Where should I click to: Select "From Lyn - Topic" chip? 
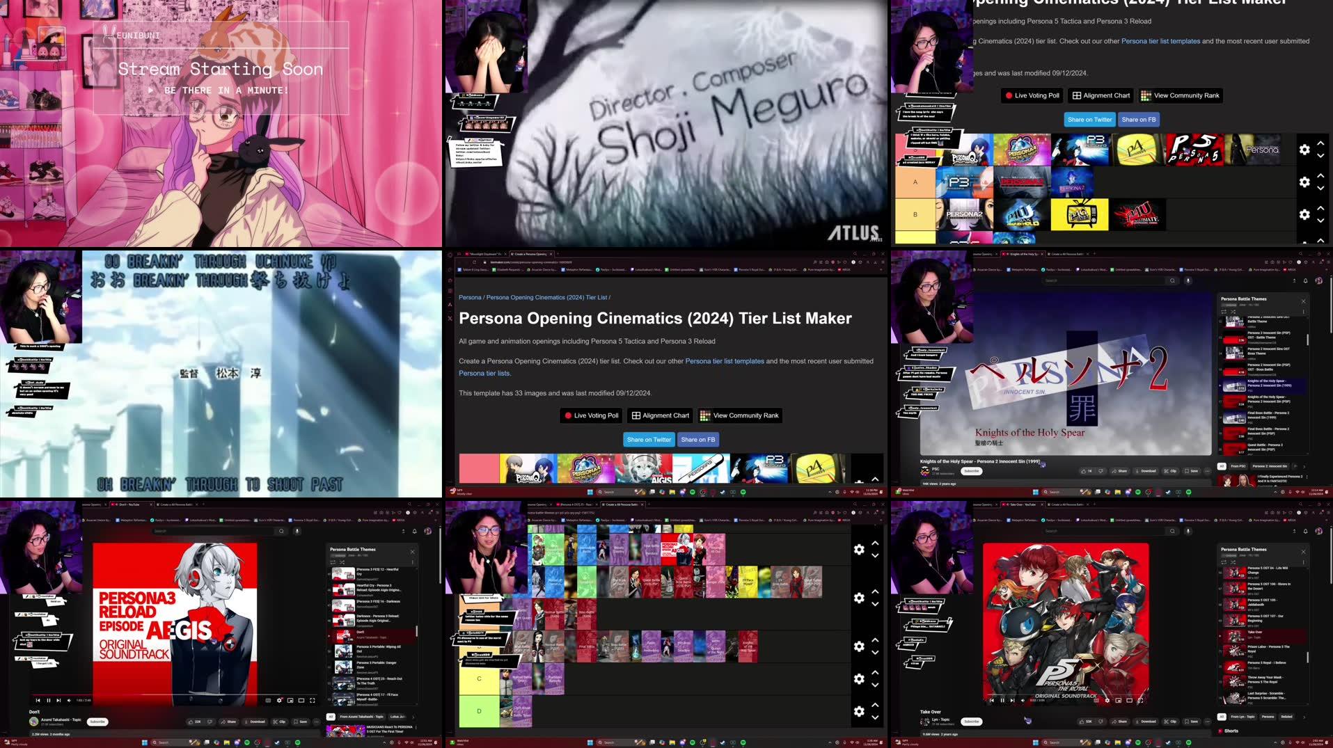[1241, 716]
